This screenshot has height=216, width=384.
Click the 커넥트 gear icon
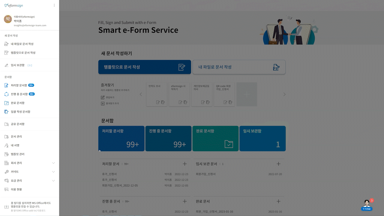7,172
